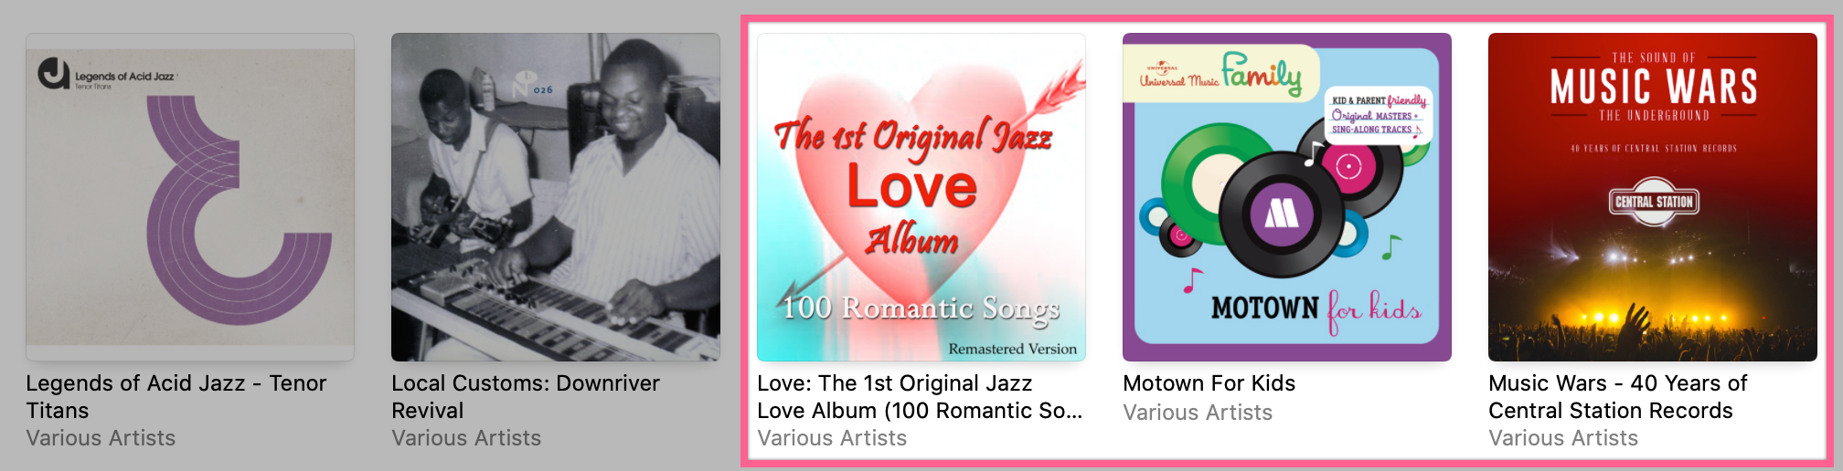Image resolution: width=1843 pixels, height=471 pixels.
Task: Click the Local Customs: Downriver Revival title
Action: pos(526,397)
